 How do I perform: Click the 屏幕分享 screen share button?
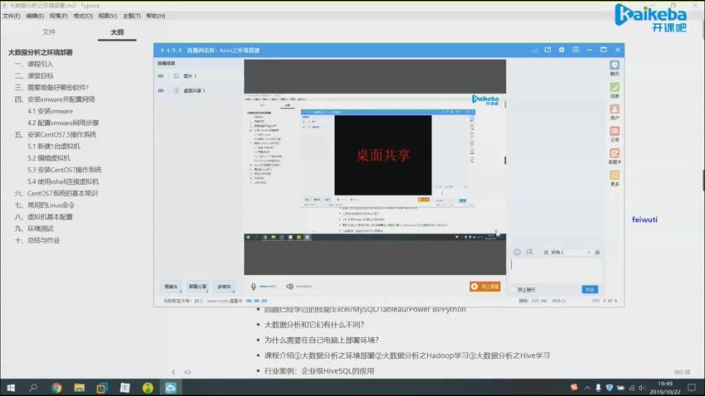[x=197, y=287]
